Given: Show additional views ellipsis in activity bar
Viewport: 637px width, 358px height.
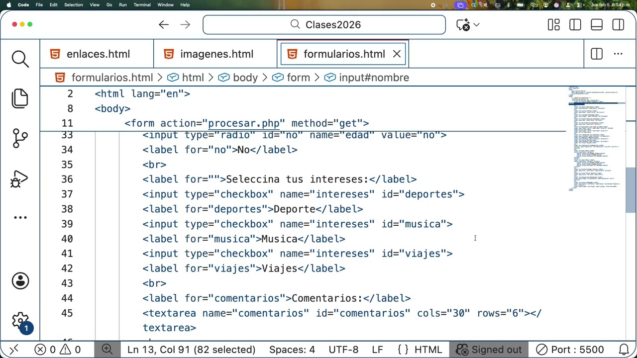Looking at the screenshot, I should [x=20, y=217].
